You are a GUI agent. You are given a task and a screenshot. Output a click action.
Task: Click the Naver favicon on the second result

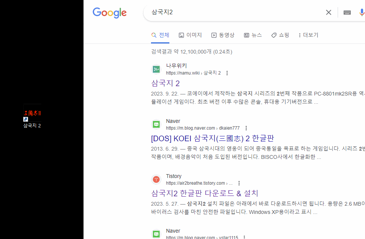(156, 124)
